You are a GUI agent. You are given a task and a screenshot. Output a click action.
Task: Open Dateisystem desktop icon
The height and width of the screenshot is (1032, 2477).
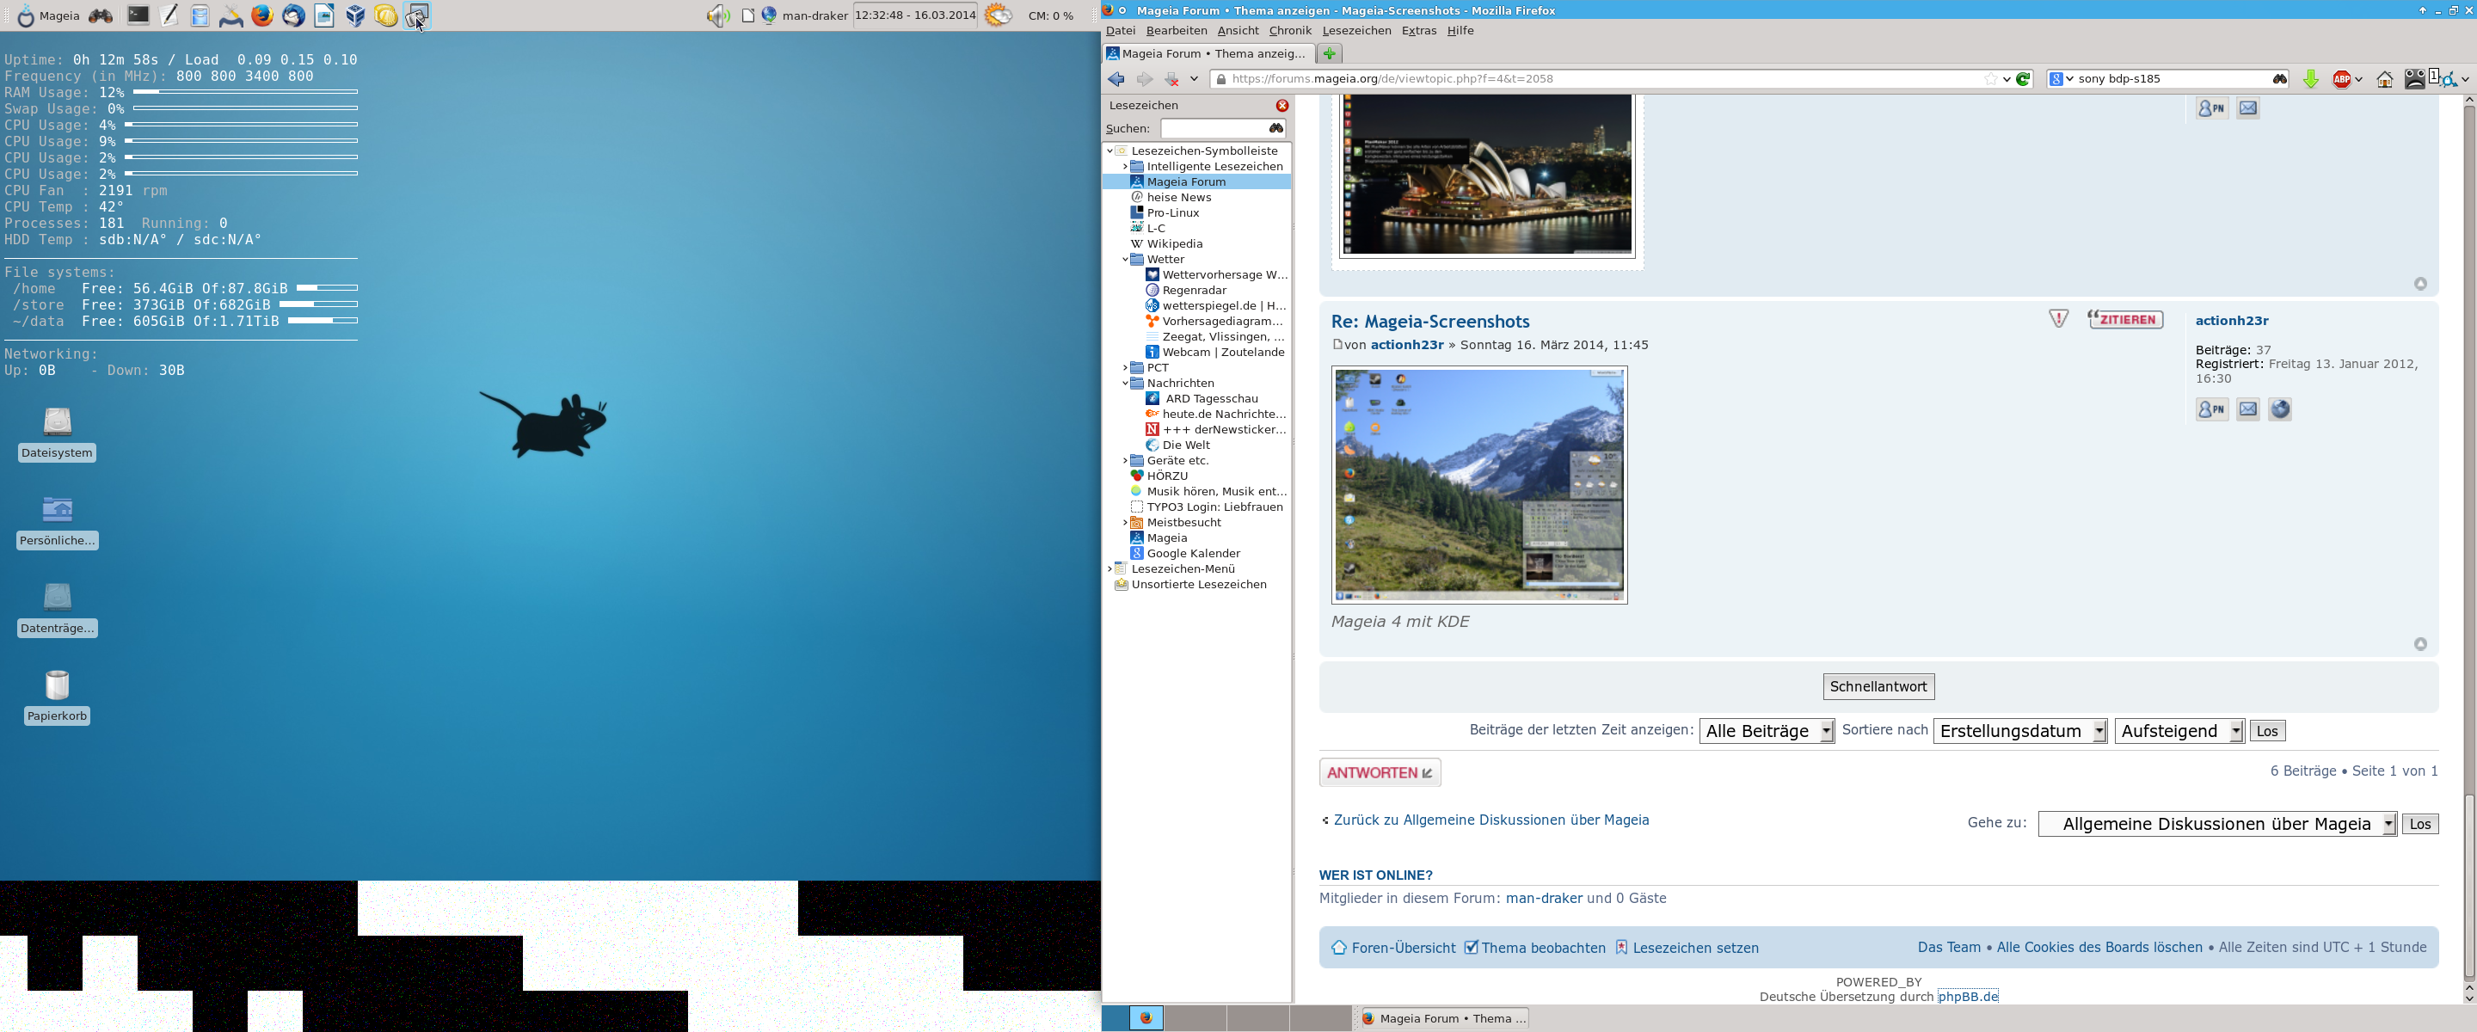[x=57, y=433]
